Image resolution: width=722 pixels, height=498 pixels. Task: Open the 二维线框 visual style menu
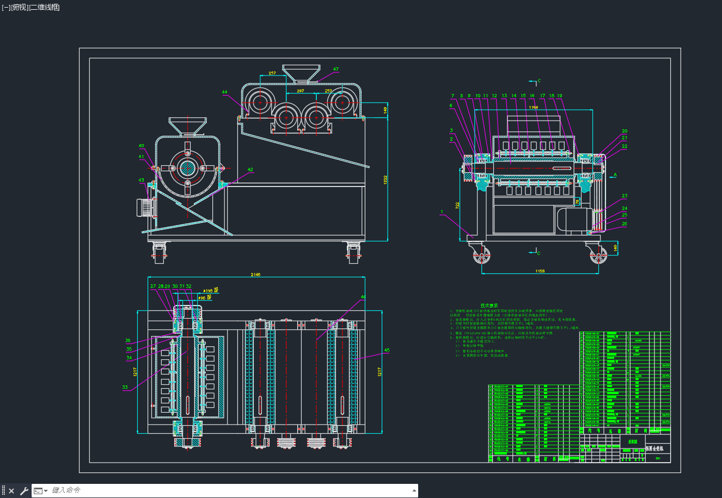point(44,7)
